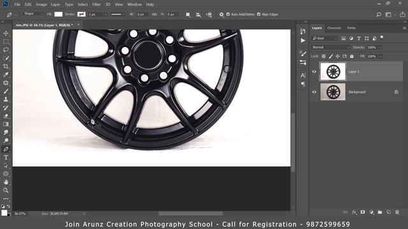This screenshot has height=229, width=408.
Task: Click the rim.JPG document tab
Action: (44, 25)
